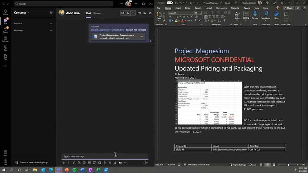Viewport: 308px width, 173px height.
Task: Open Project Magnesium Forecast.docx link in chat
Action: click(108, 30)
